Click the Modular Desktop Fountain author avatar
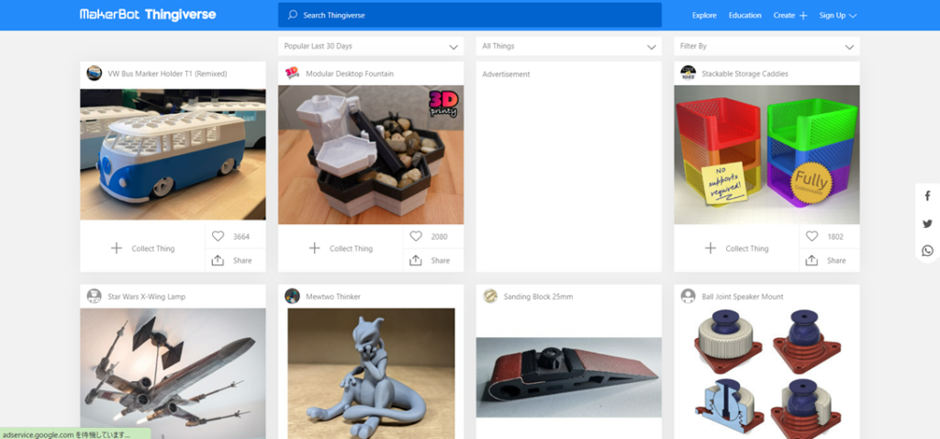940x439 pixels. click(292, 73)
